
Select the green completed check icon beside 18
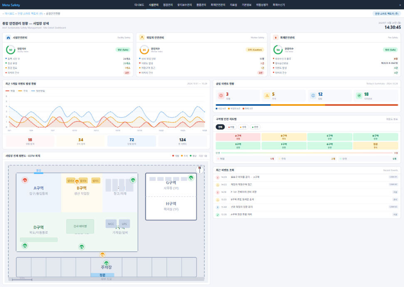click(359, 96)
